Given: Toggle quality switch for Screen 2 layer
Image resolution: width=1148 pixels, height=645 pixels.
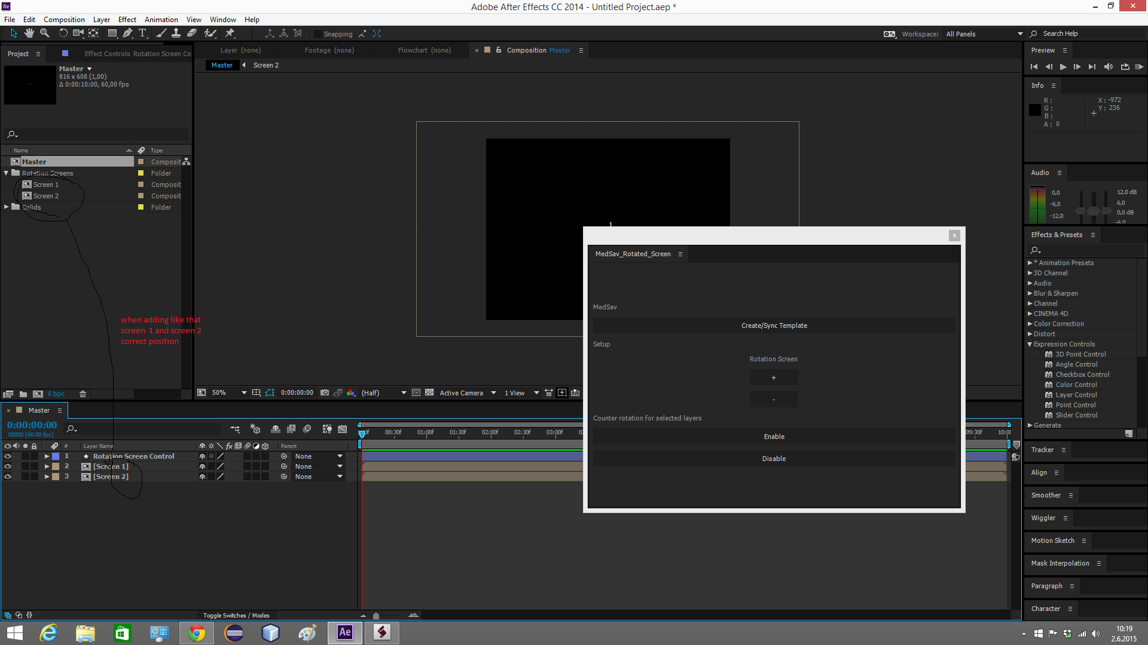Looking at the screenshot, I should pos(220,477).
